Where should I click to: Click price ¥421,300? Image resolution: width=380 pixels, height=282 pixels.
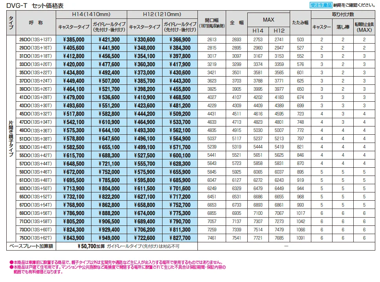pos(109,40)
